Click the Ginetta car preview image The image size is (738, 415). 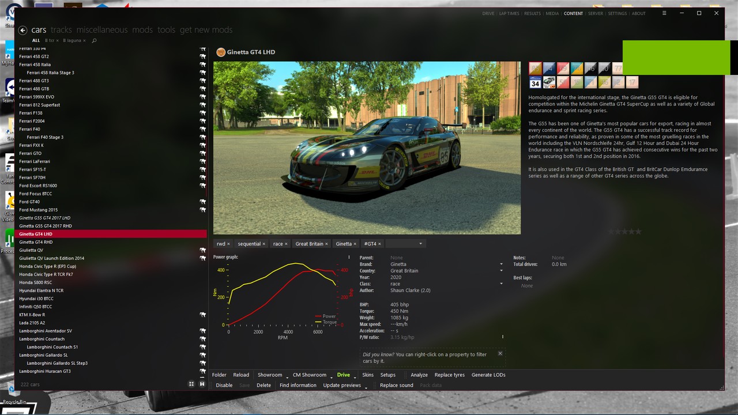tap(367, 148)
